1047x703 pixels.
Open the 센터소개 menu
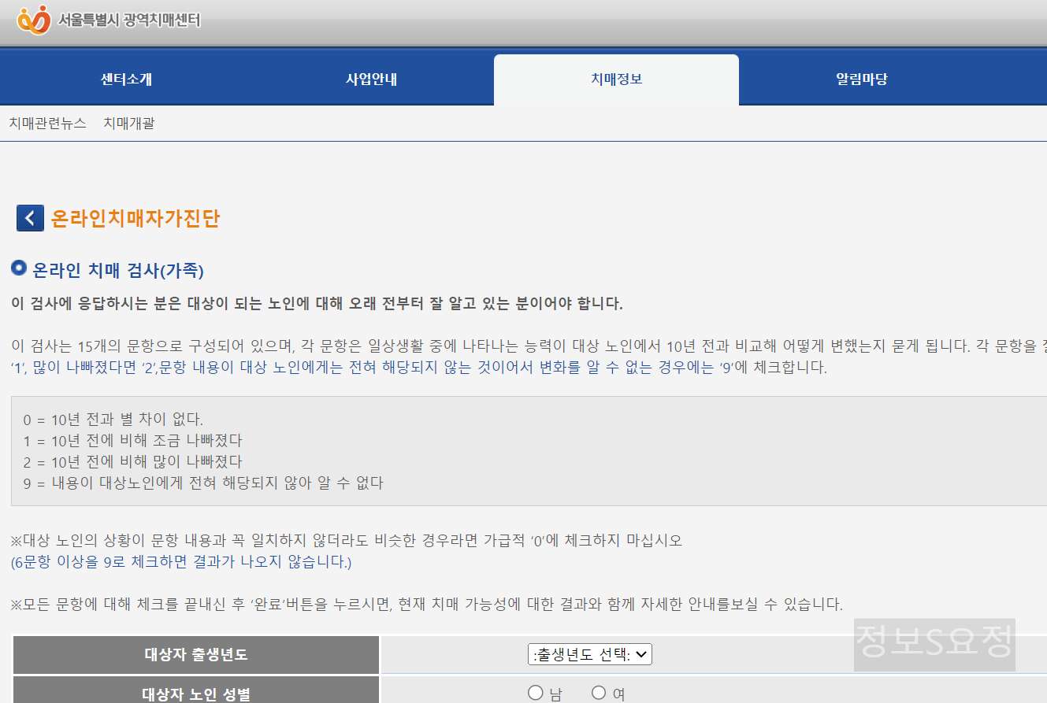click(x=126, y=78)
